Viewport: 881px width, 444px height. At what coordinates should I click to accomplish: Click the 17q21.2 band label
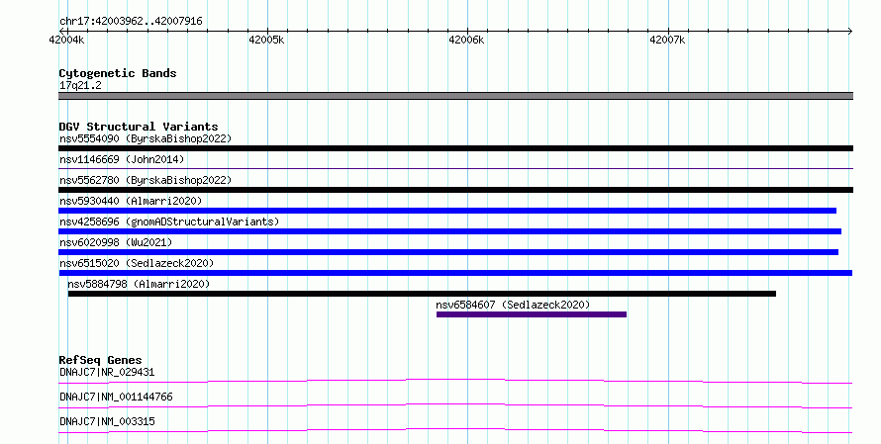(80, 85)
